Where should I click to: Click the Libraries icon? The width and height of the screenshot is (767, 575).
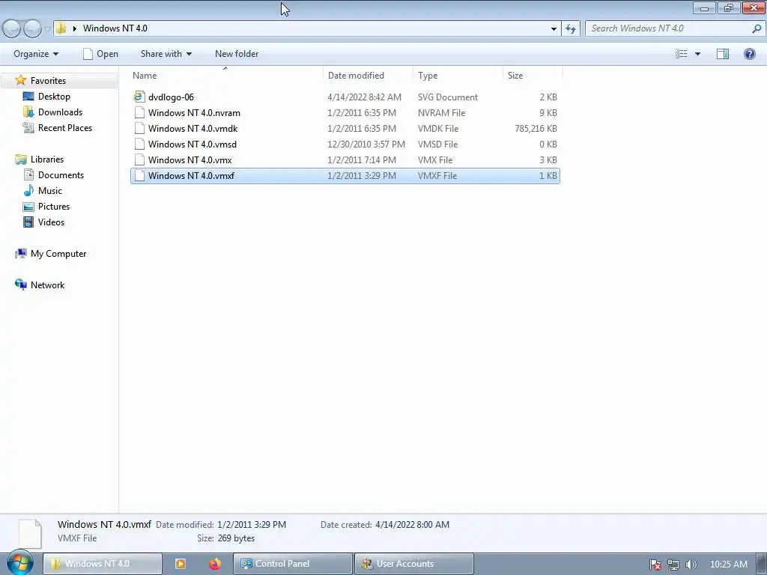point(20,159)
